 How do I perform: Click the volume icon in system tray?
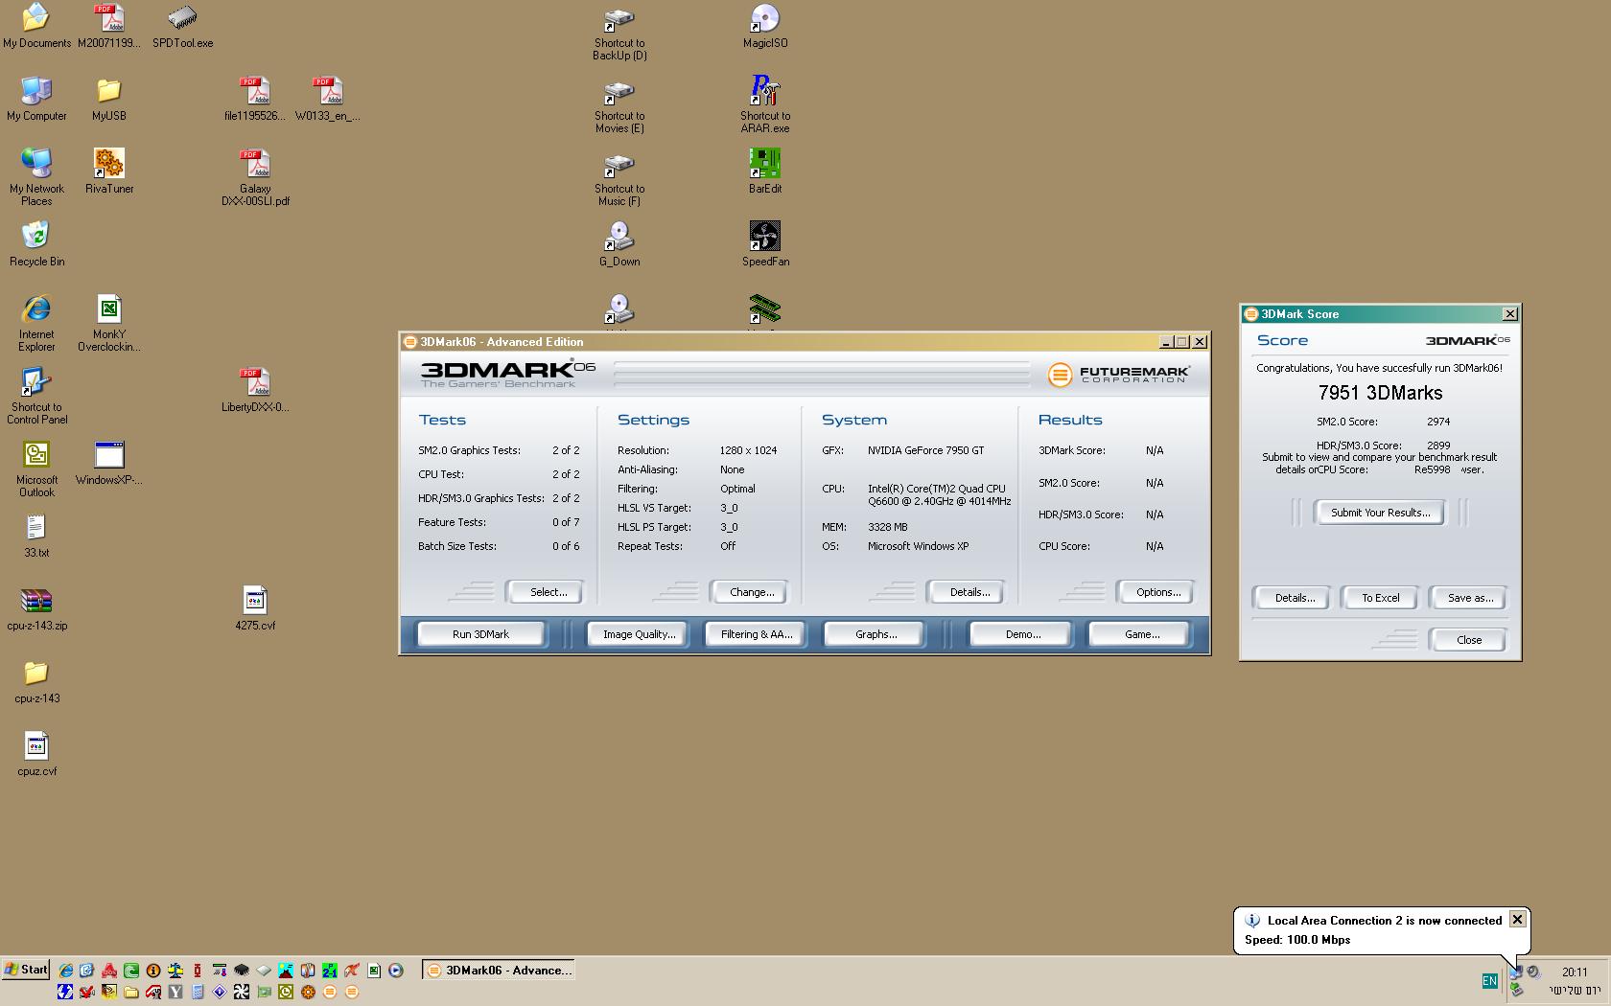tap(1533, 972)
